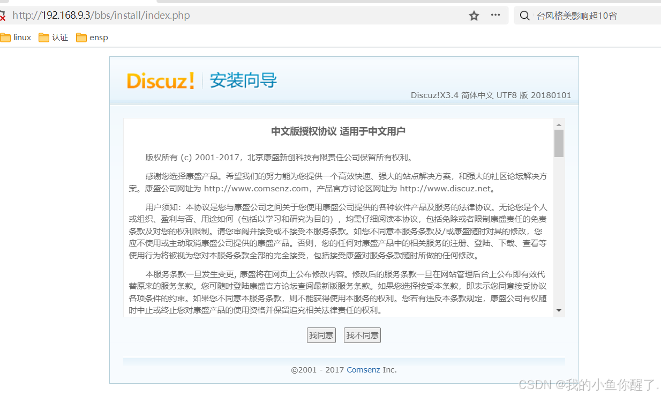Open the Comsenz footer link

pos(363,370)
